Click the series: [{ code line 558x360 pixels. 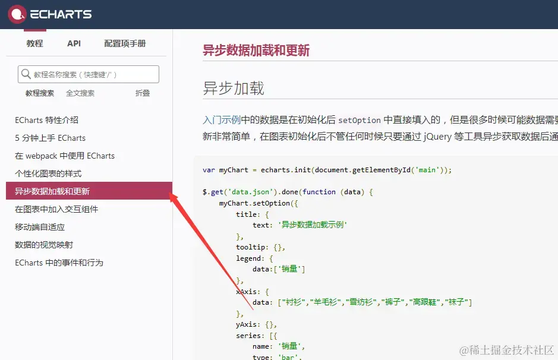256,336
